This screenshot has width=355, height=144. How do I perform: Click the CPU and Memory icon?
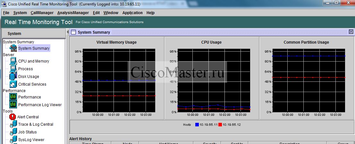(13, 61)
